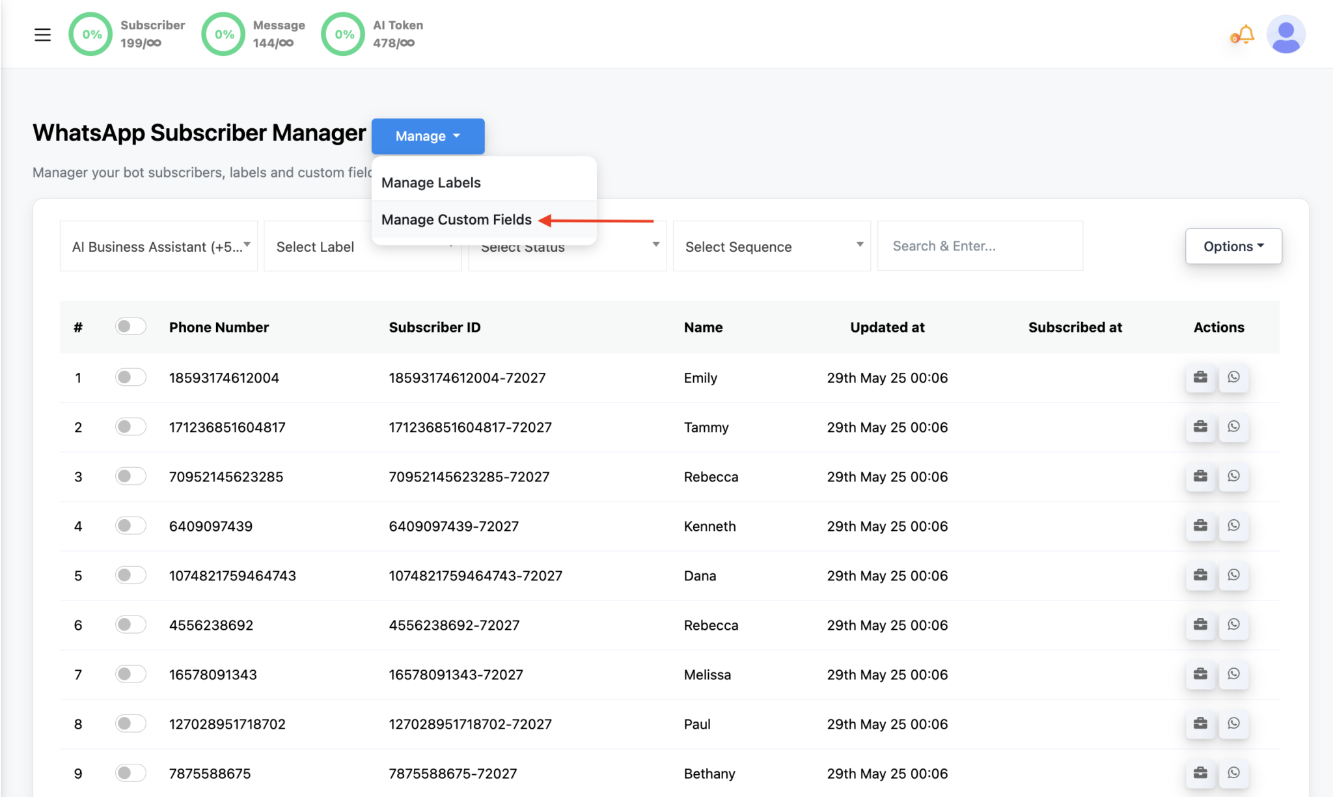
Task: Click phone number 18593174612004
Action: [224, 378]
